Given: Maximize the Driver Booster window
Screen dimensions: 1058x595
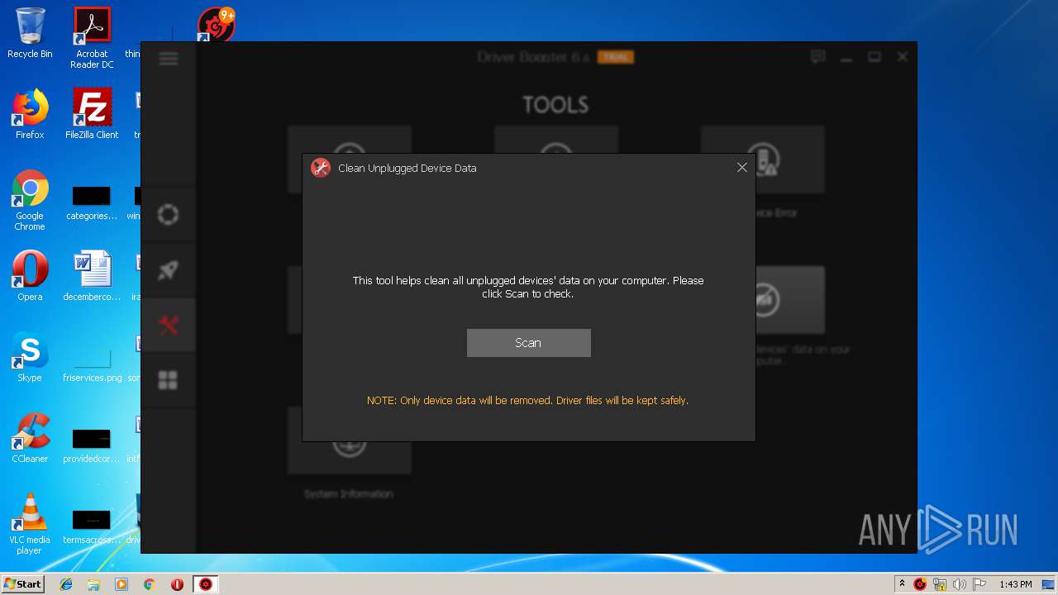Looking at the screenshot, I should pyautogui.click(x=874, y=57).
